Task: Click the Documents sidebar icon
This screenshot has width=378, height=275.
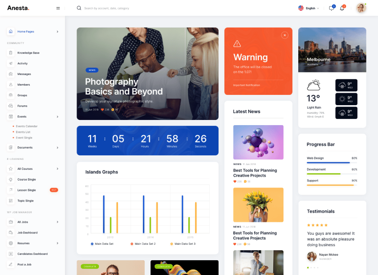Action: pos(11,147)
